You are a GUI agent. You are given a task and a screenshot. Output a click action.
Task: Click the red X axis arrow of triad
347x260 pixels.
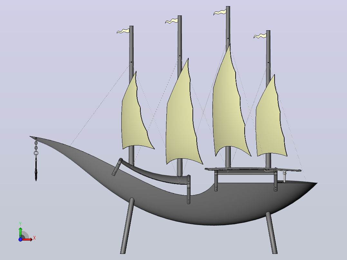[28, 239]
